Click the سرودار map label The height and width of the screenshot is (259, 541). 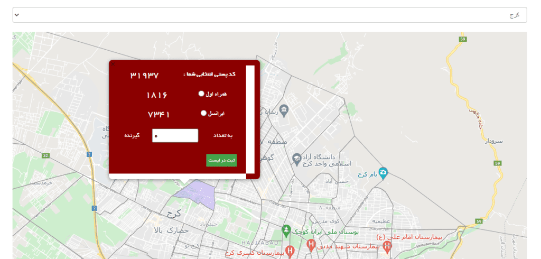pos(494,141)
